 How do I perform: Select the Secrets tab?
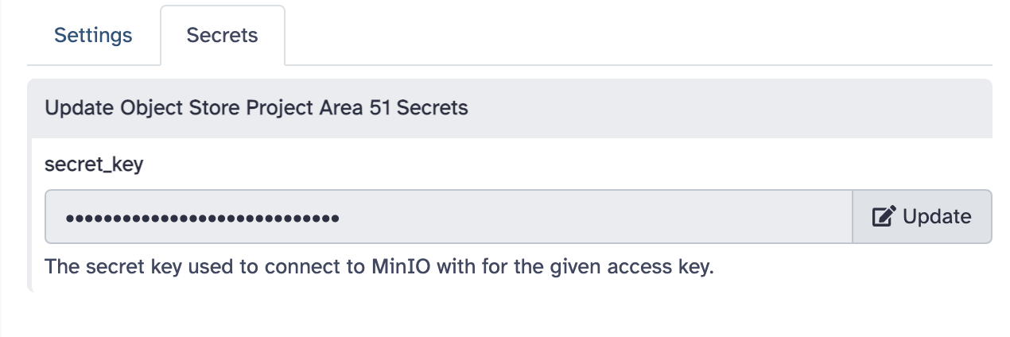(222, 35)
